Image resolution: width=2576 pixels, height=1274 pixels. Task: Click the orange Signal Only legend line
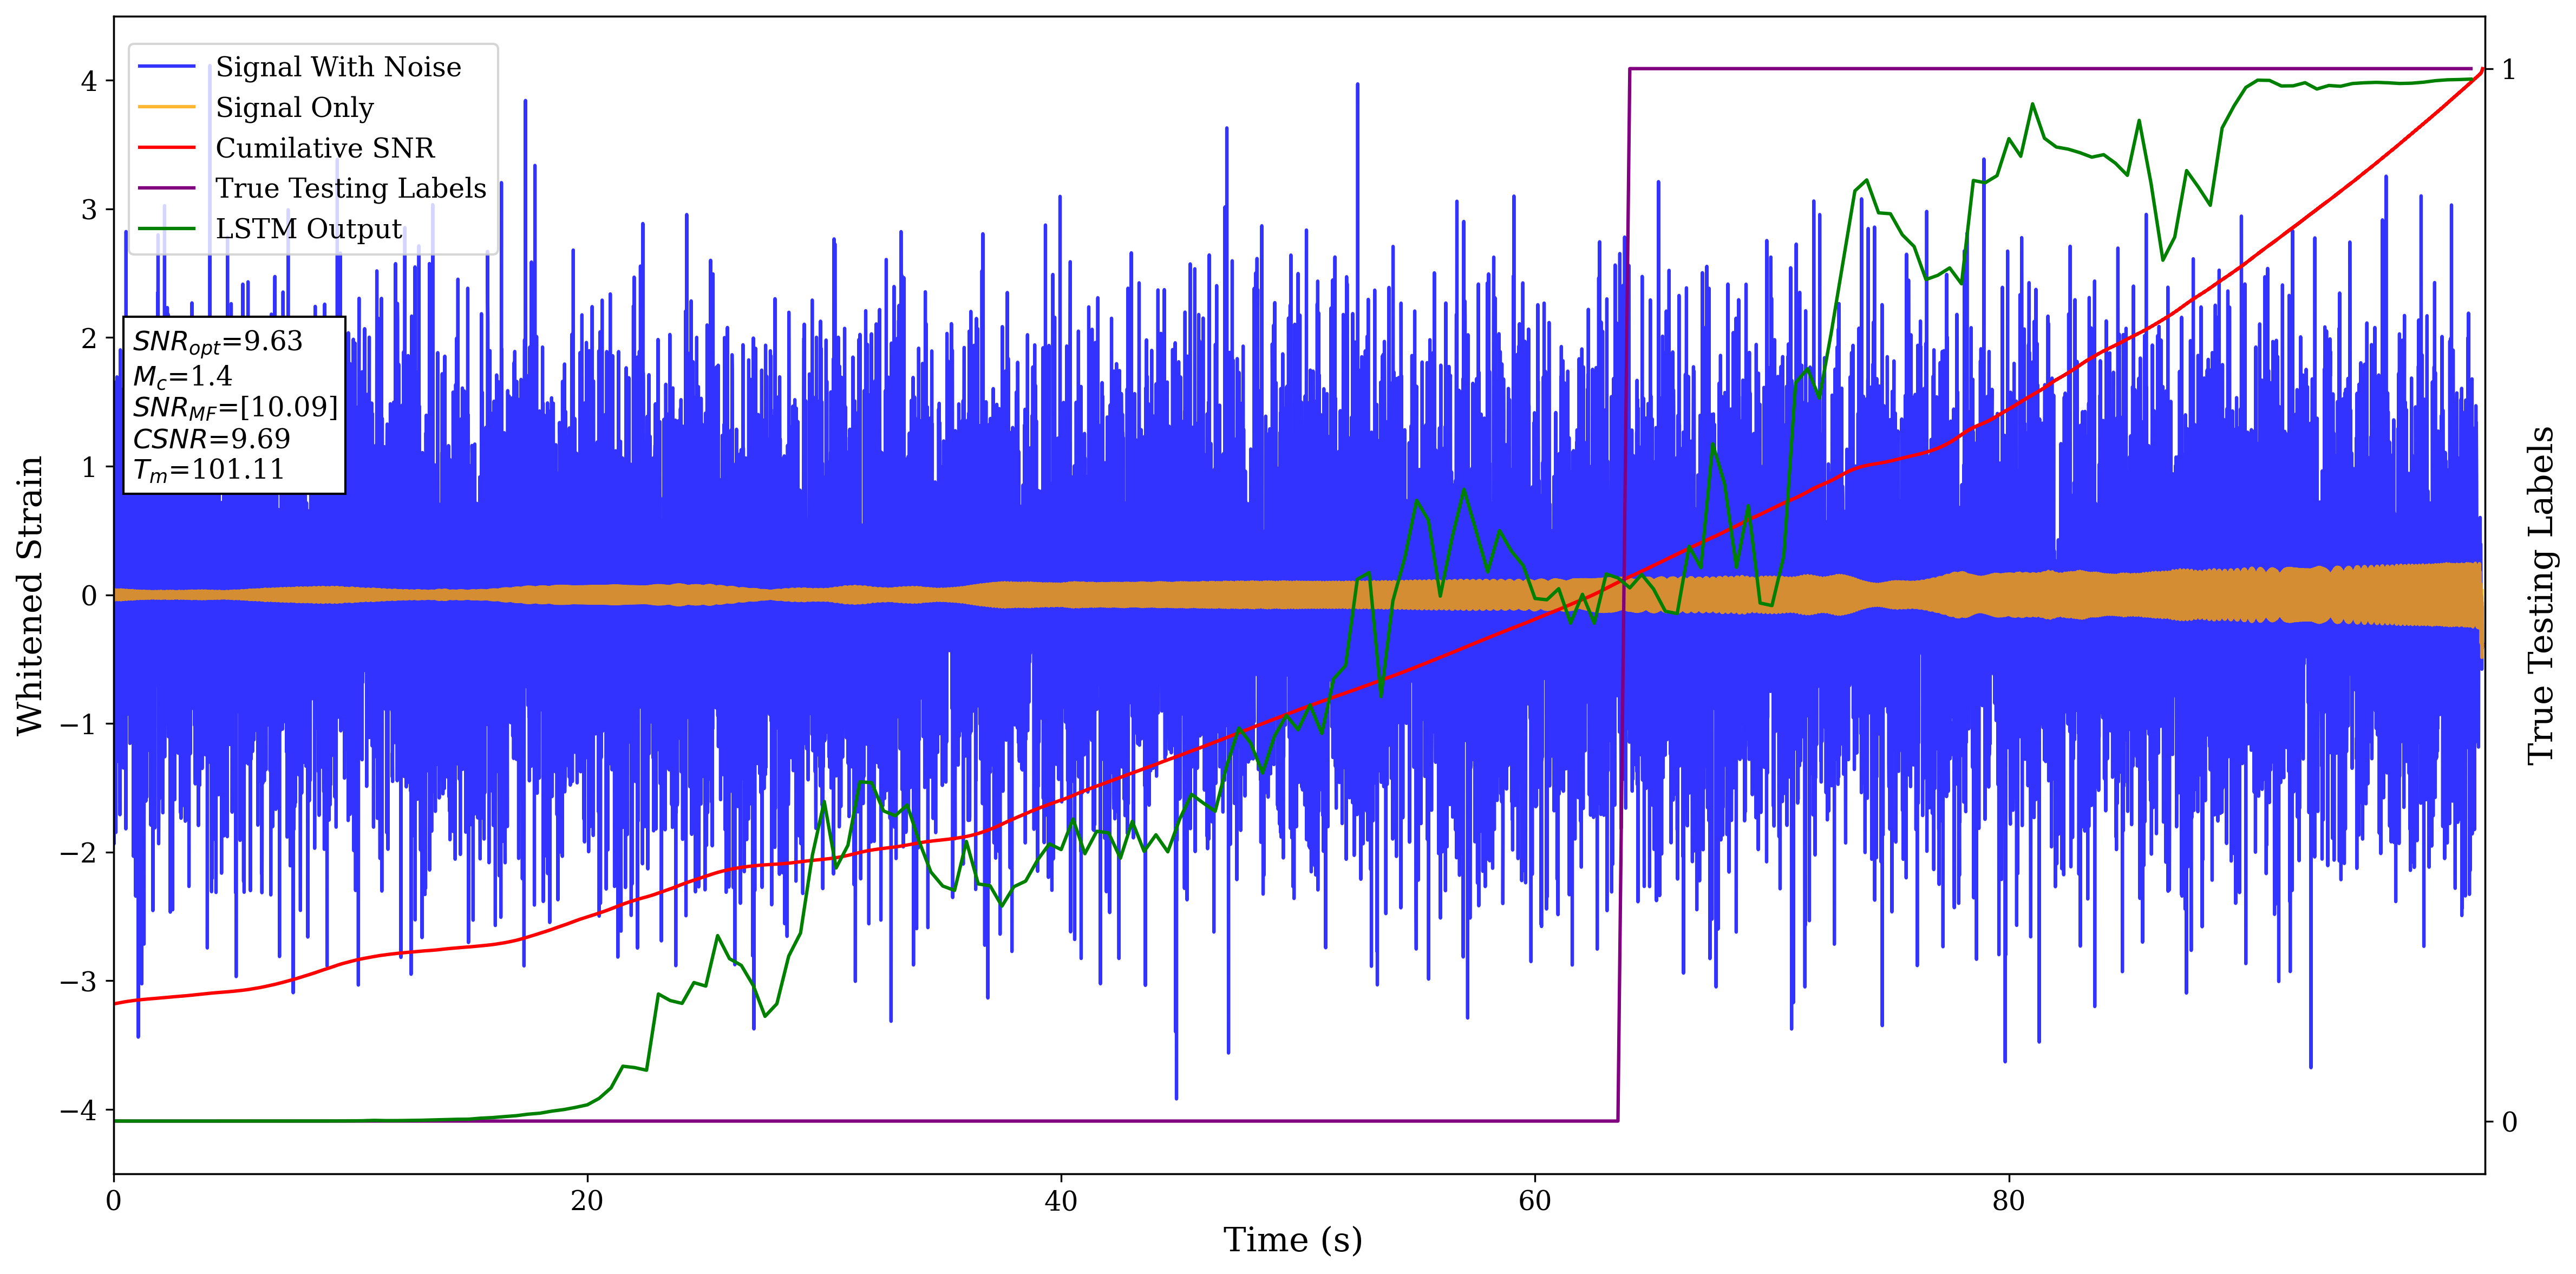pos(166,107)
